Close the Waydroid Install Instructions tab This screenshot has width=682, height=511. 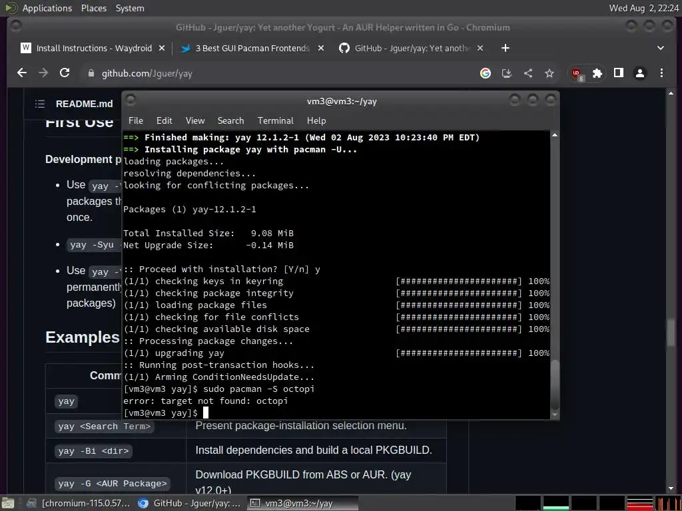click(161, 48)
